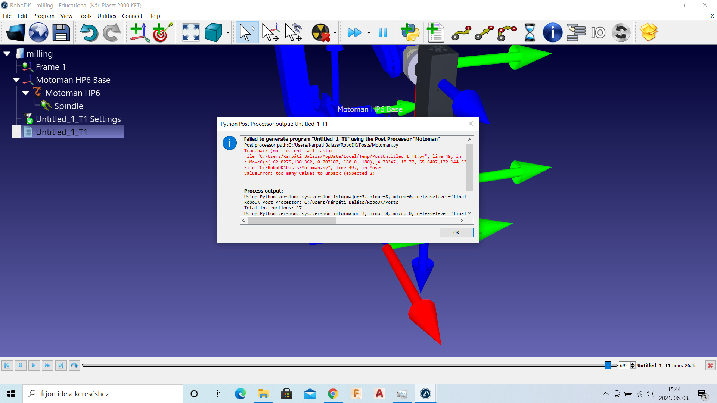Viewport: 717px width, 403px height.
Task: Toggle the Pause simulation toolbar button
Action: click(x=383, y=32)
